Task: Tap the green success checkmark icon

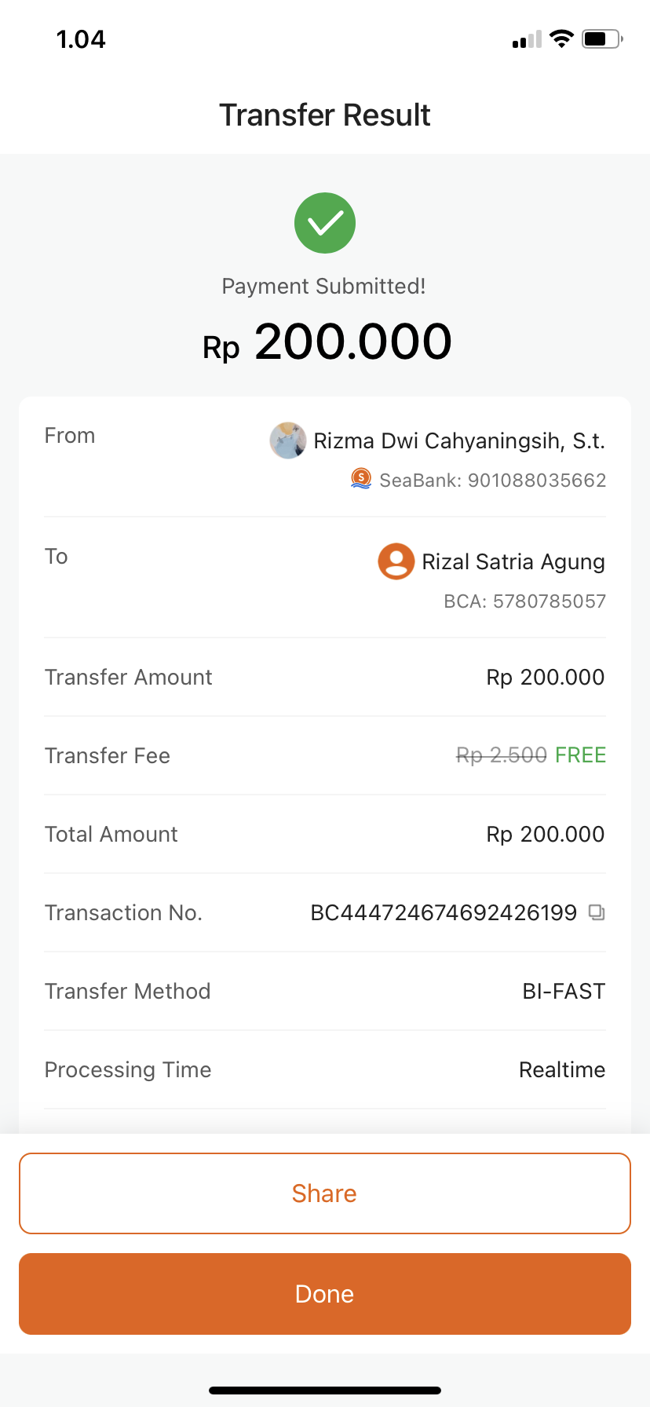Action: tap(325, 223)
